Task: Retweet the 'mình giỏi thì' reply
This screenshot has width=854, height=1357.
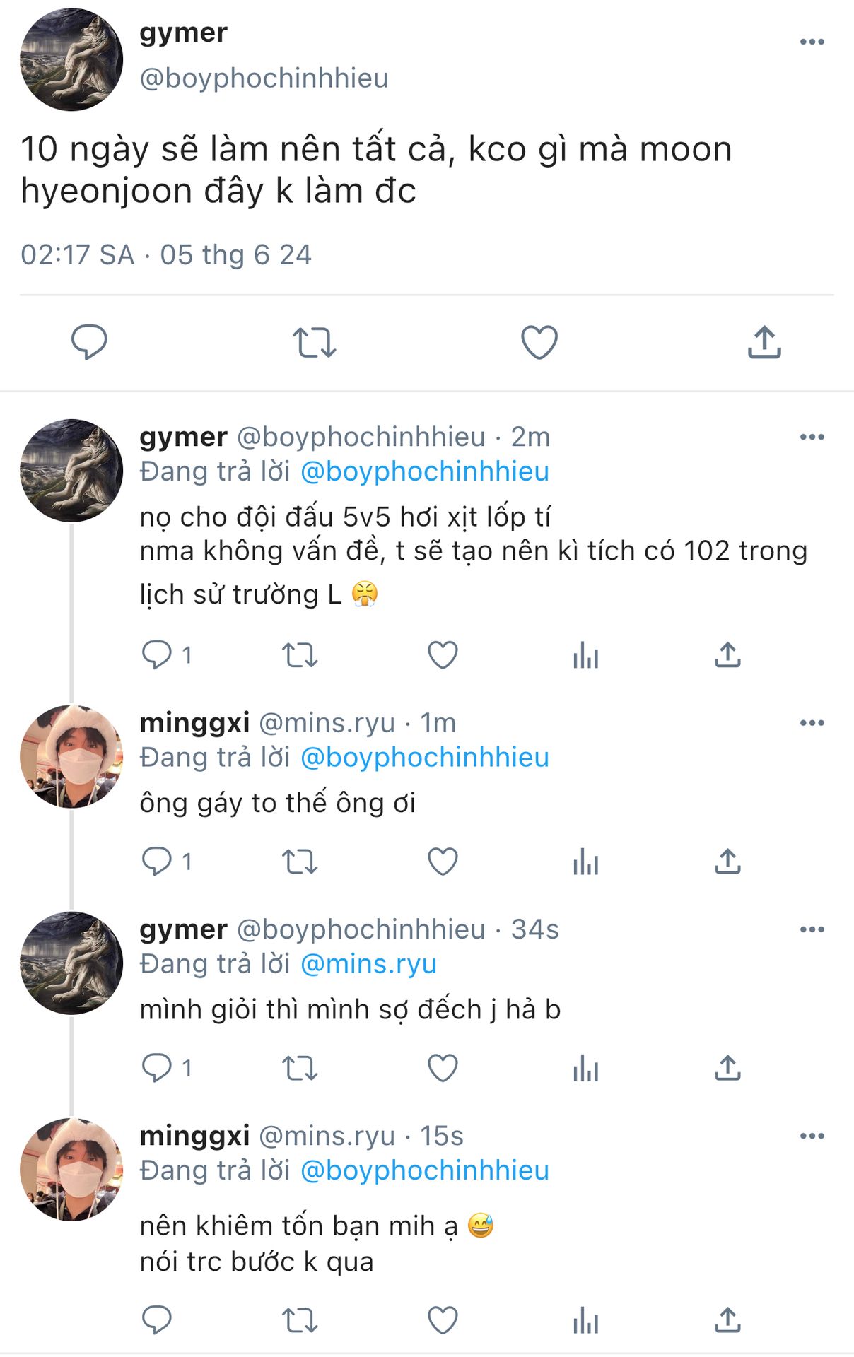Action: point(300,1068)
